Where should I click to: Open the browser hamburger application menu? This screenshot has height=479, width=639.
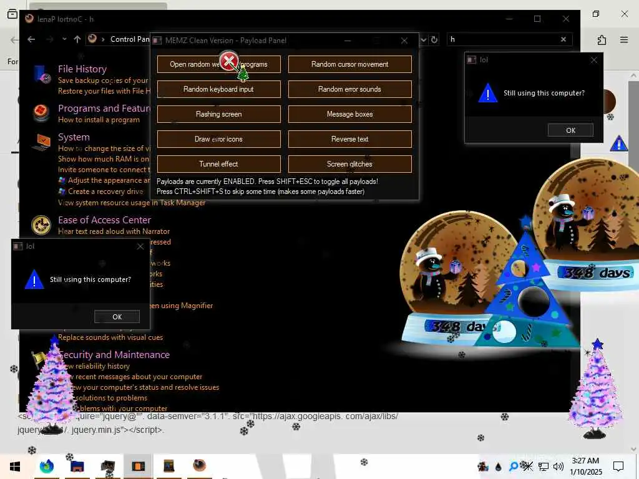tap(624, 39)
